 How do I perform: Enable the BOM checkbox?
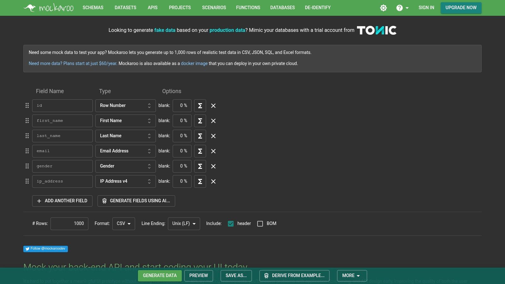[x=260, y=224]
